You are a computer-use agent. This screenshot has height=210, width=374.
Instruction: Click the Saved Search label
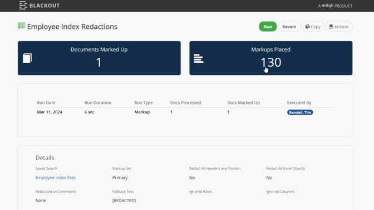coord(46,168)
